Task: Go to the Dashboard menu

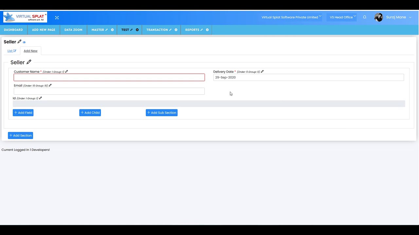Action: [13, 30]
